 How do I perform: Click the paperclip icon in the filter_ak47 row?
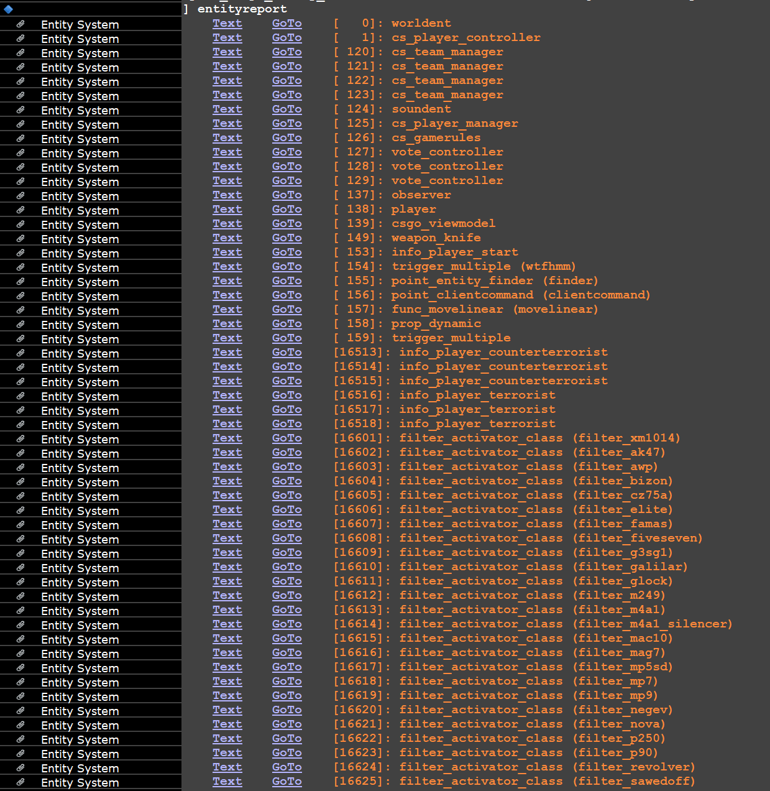coord(21,453)
